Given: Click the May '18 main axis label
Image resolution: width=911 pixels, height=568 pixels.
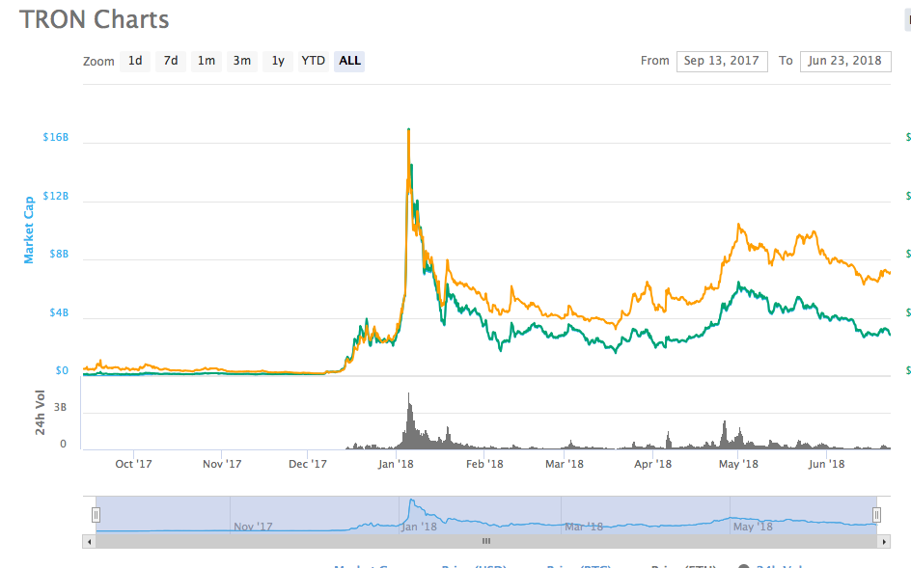Looking at the screenshot, I should [x=738, y=464].
